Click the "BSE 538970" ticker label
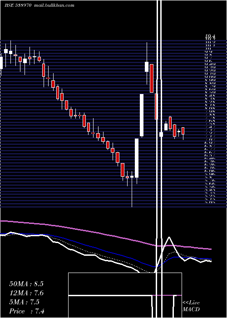 point(18,5)
